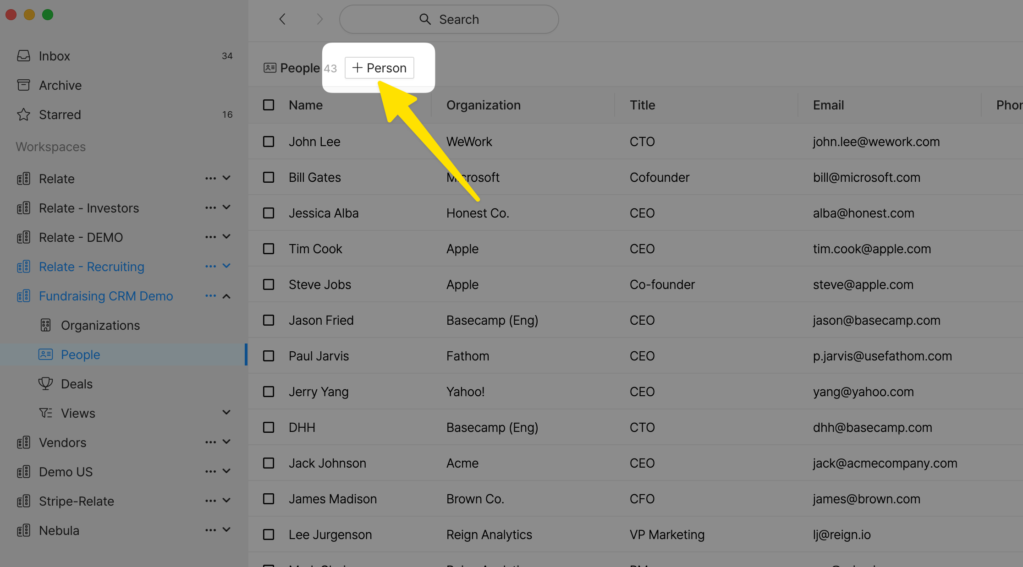Click the Relate workspace icon
Image resolution: width=1023 pixels, height=567 pixels.
23,178
